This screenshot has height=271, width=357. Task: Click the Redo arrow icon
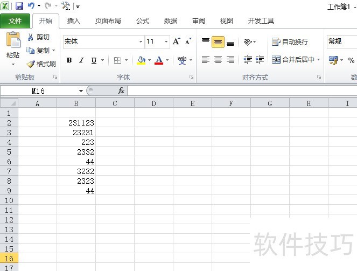coord(48,6)
